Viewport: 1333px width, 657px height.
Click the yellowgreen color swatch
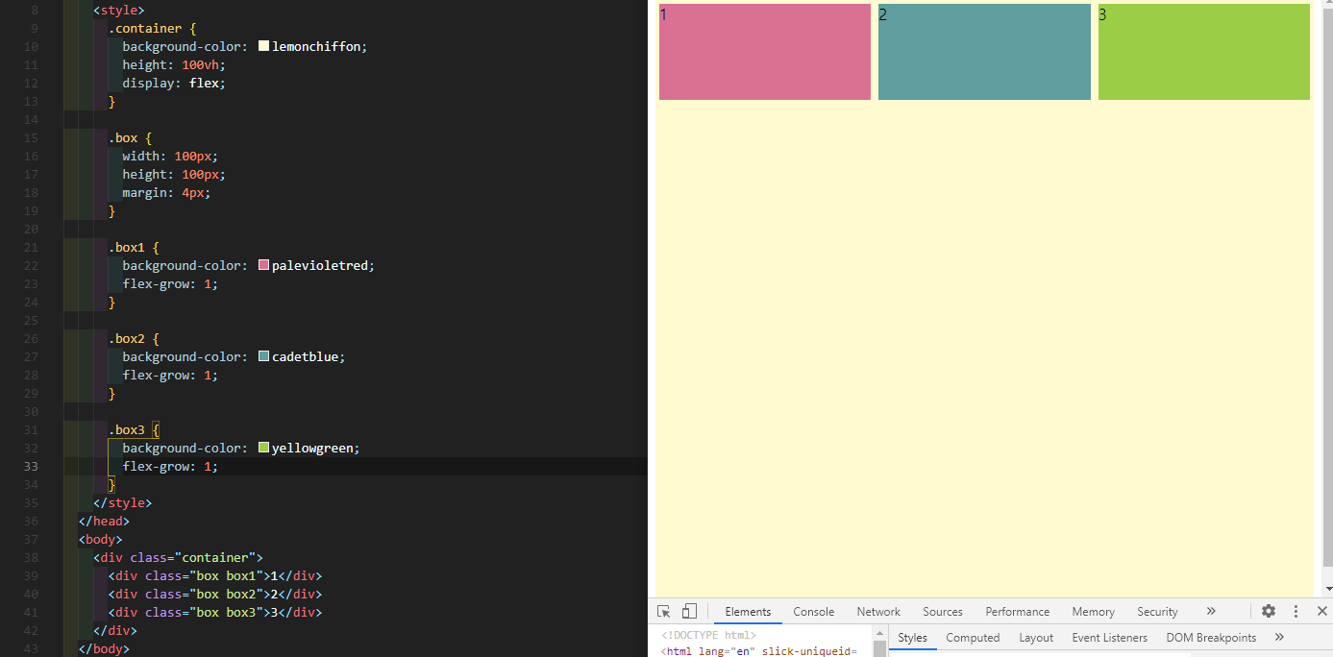pyautogui.click(x=264, y=448)
